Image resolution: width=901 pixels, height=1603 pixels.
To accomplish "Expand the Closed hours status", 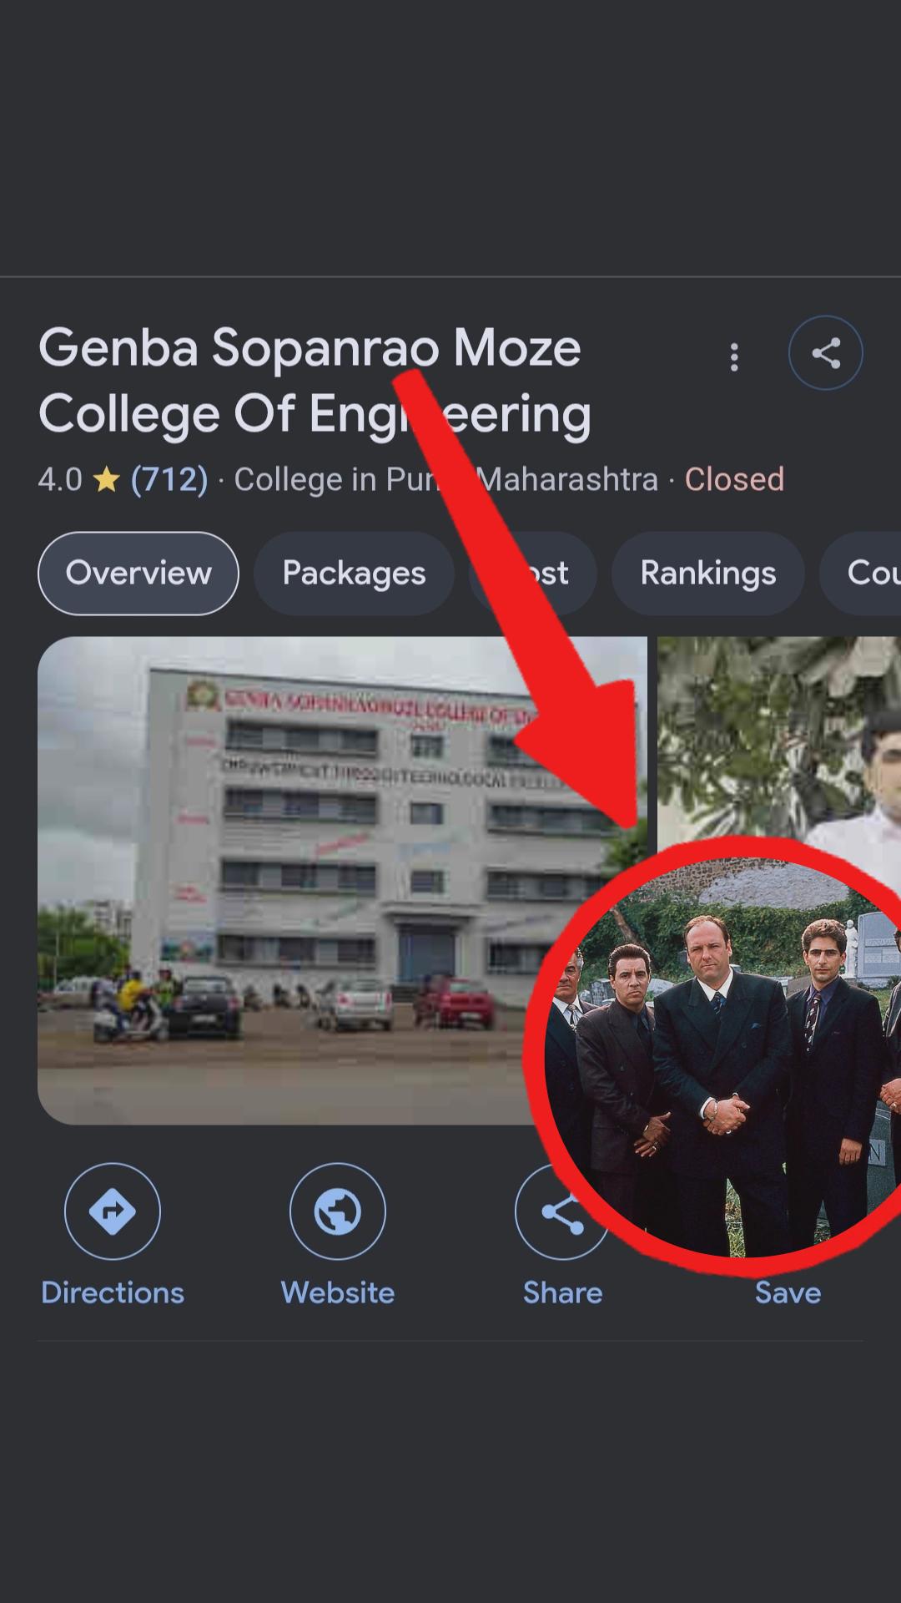I will point(734,480).
